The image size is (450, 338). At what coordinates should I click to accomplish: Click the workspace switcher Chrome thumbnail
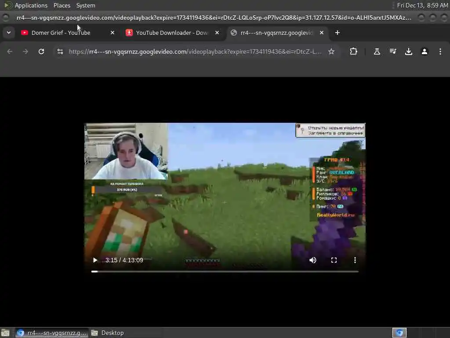coord(399,333)
